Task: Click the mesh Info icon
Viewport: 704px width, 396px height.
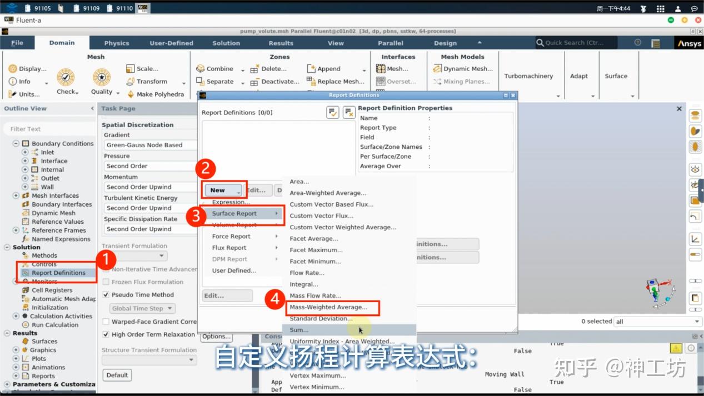Action: [x=13, y=82]
